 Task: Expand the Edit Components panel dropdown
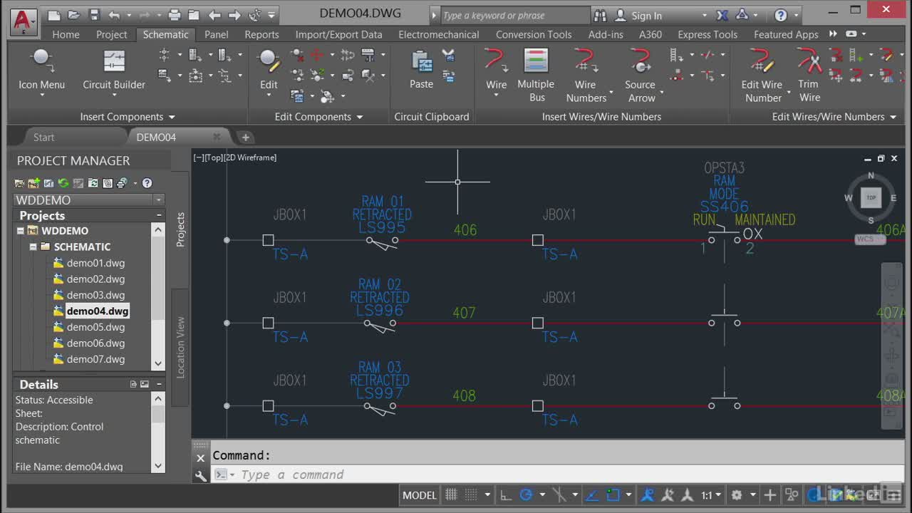(x=360, y=117)
